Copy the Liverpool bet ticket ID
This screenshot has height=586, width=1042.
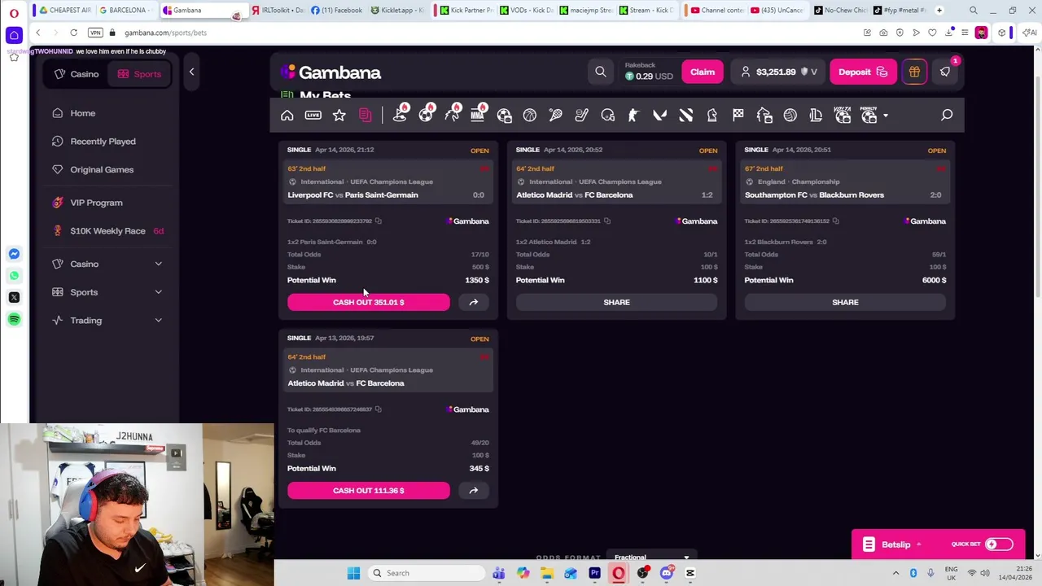coord(379,221)
